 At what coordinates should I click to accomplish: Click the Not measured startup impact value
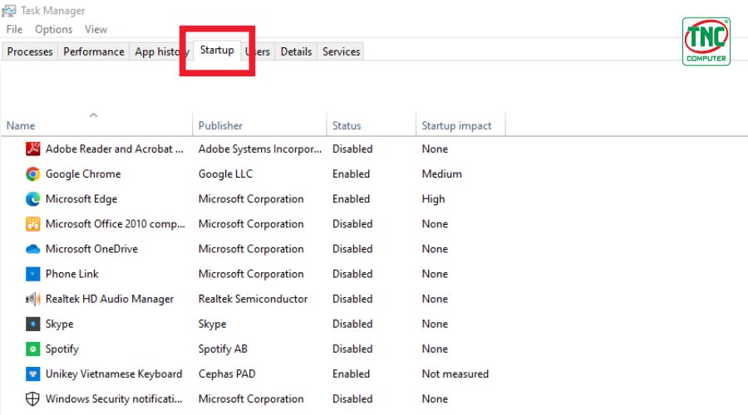pyautogui.click(x=455, y=374)
